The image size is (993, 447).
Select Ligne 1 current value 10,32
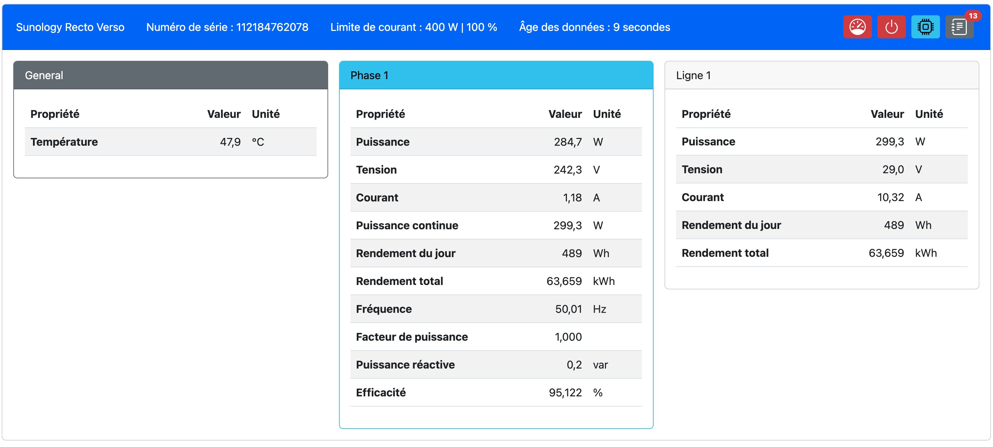coord(890,197)
